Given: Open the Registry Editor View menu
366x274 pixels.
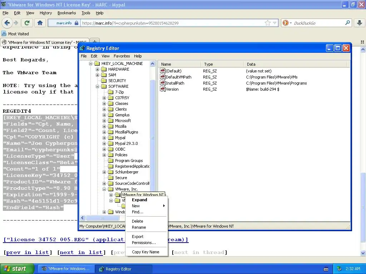Looking at the screenshot, I should point(105,56).
